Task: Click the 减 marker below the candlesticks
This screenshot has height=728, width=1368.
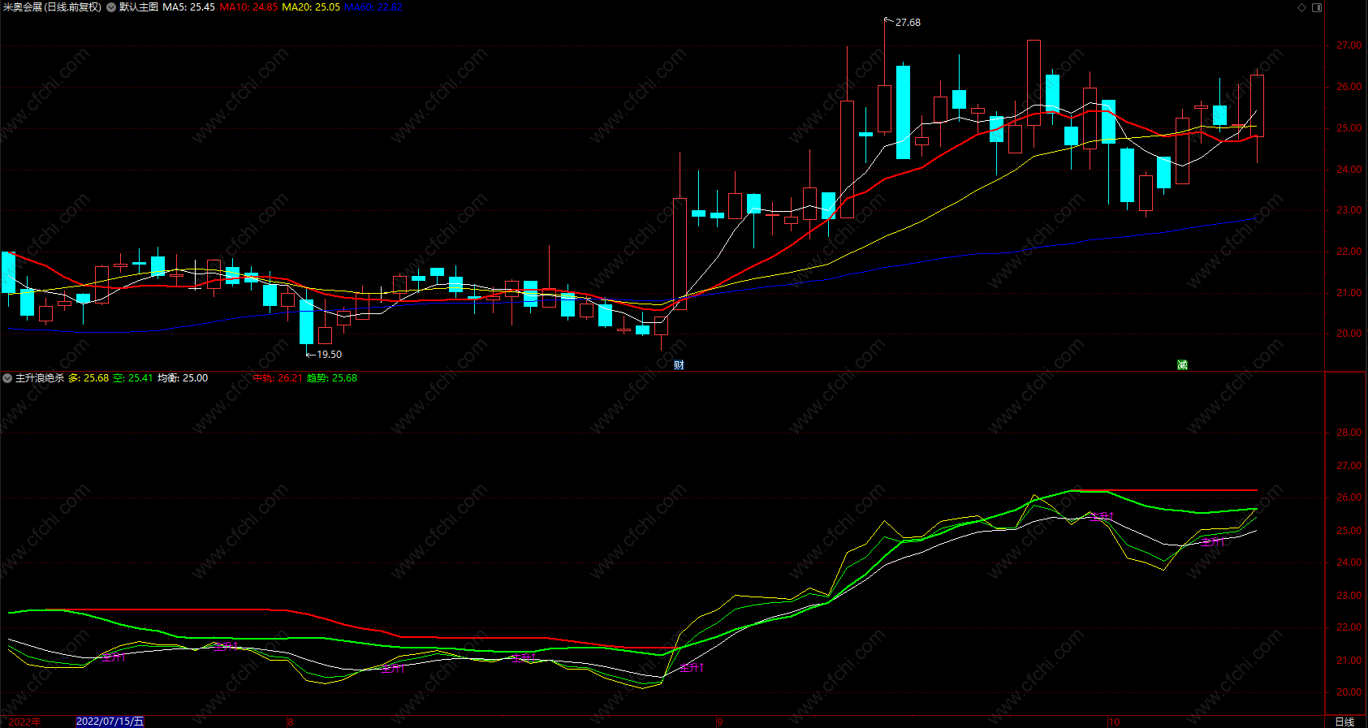Action: click(1182, 365)
